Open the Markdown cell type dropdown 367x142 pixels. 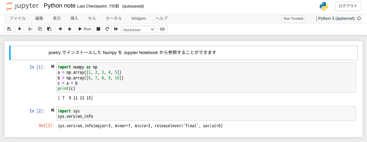click(138, 30)
